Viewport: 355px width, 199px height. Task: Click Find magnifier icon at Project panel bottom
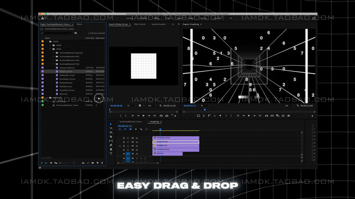point(88,163)
